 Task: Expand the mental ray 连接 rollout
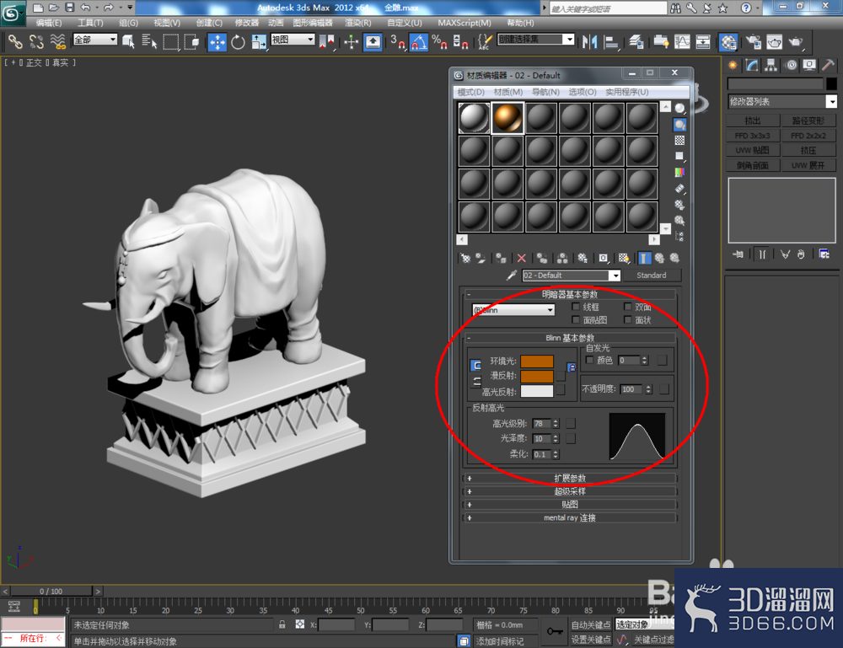coord(570,518)
